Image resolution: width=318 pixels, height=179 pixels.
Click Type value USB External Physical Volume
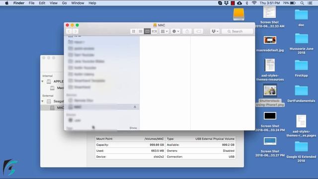click(215, 139)
